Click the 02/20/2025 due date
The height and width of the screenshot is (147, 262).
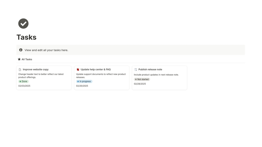82,86
